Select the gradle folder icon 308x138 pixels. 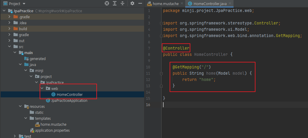point(16,35)
